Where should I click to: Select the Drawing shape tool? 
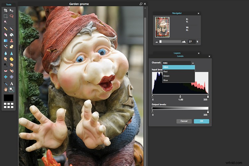(x=11, y=46)
